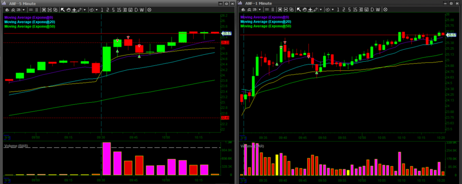
Task: Click the 25.57 price marker on 5 Minute chart
Action: point(226,34)
